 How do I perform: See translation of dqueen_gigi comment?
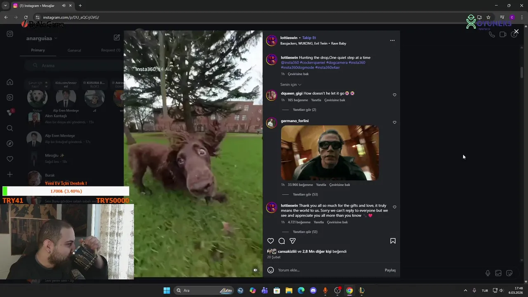tap(335, 100)
